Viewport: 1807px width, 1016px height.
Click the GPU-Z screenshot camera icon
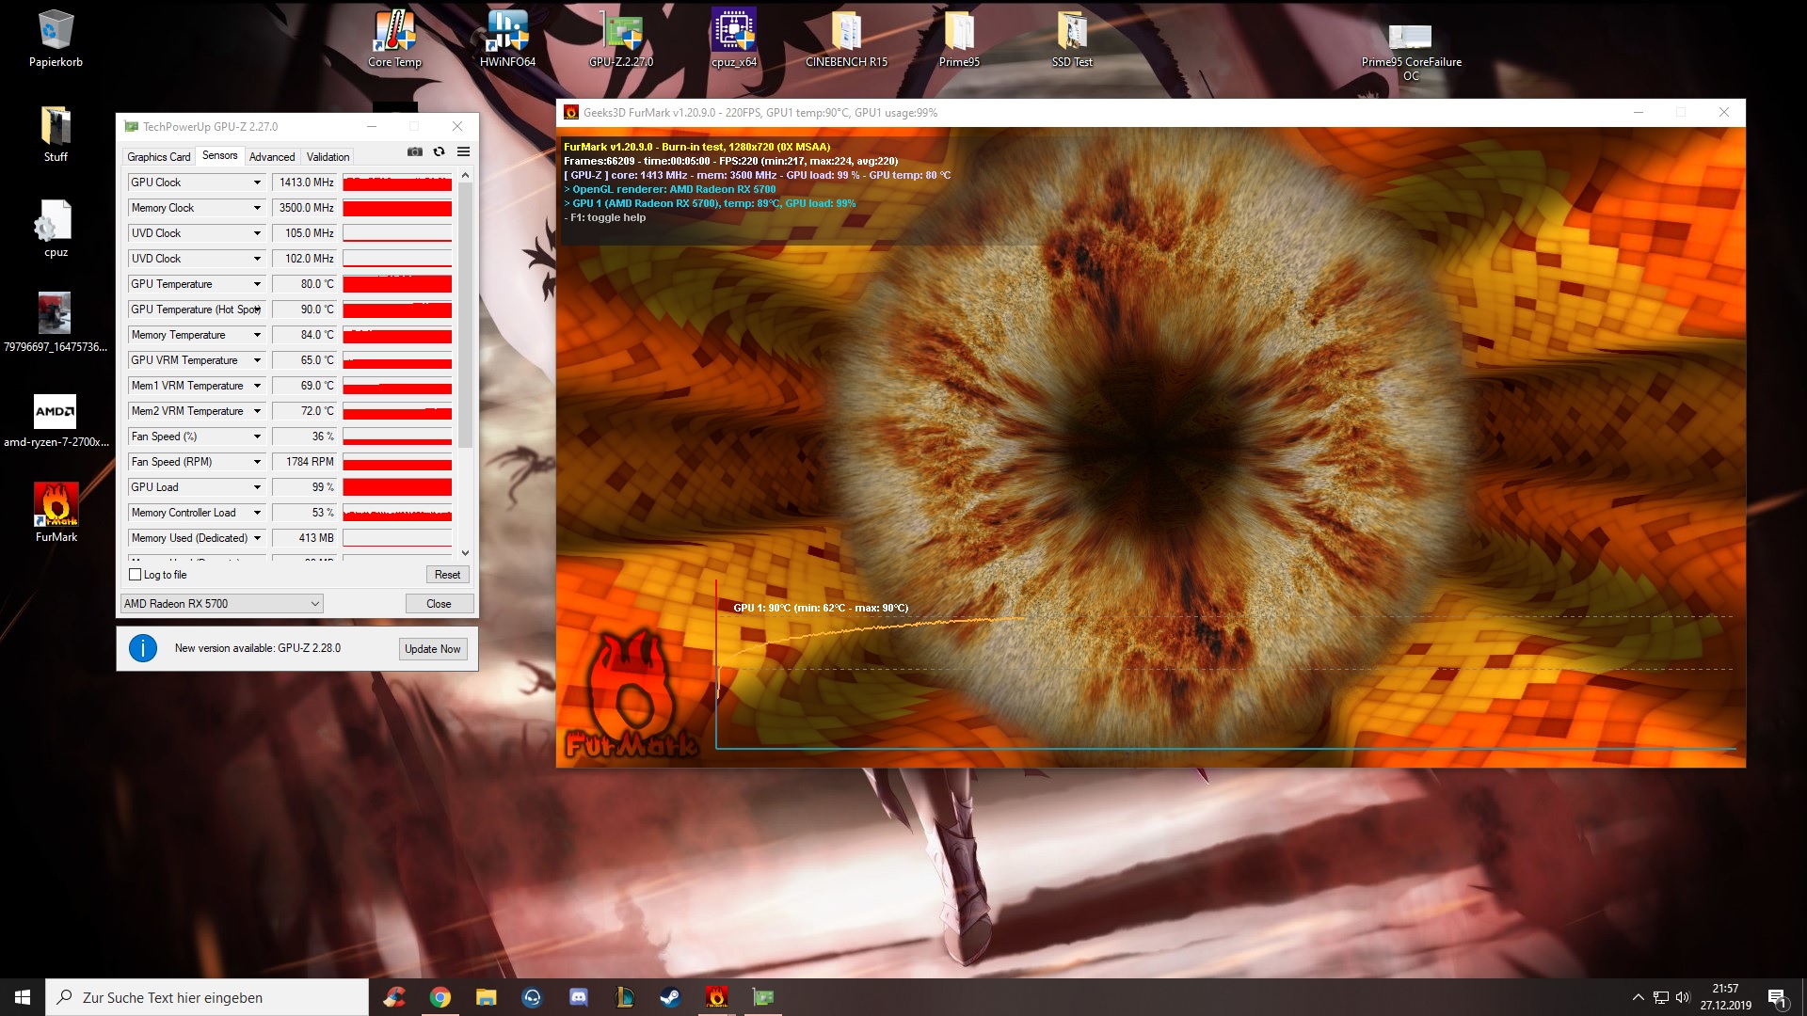point(414,151)
